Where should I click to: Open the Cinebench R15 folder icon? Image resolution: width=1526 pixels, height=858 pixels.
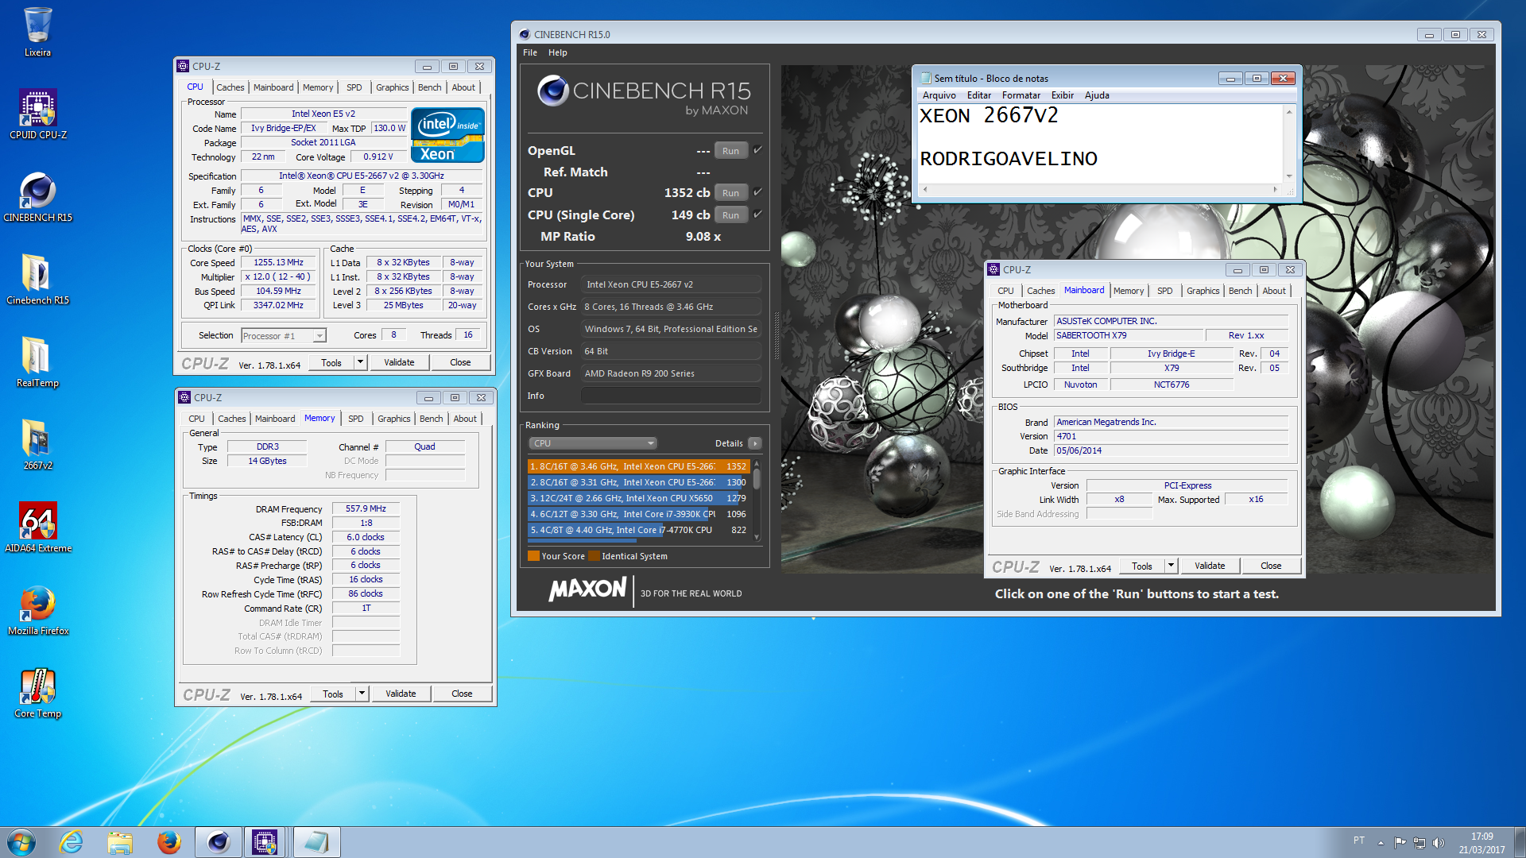(37, 280)
